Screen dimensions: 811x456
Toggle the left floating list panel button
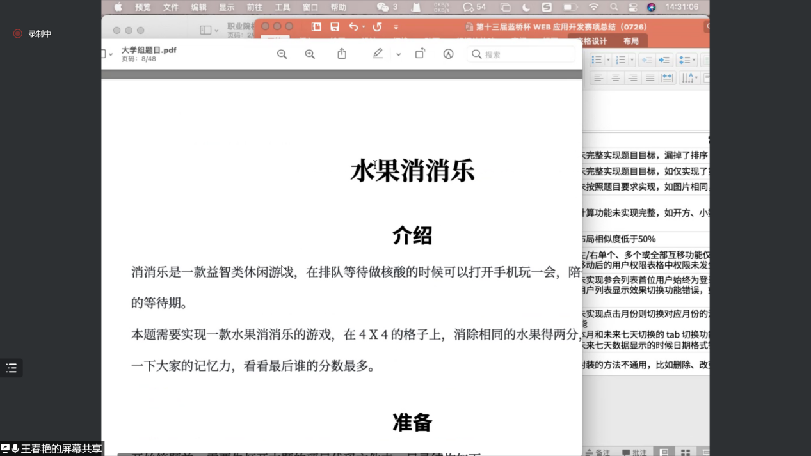(12, 368)
